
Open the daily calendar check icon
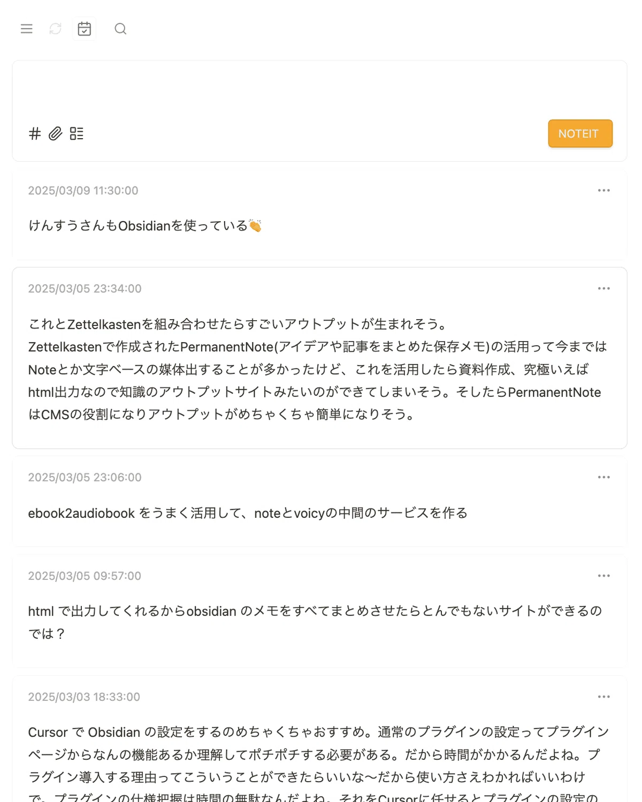[x=85, y=29]
